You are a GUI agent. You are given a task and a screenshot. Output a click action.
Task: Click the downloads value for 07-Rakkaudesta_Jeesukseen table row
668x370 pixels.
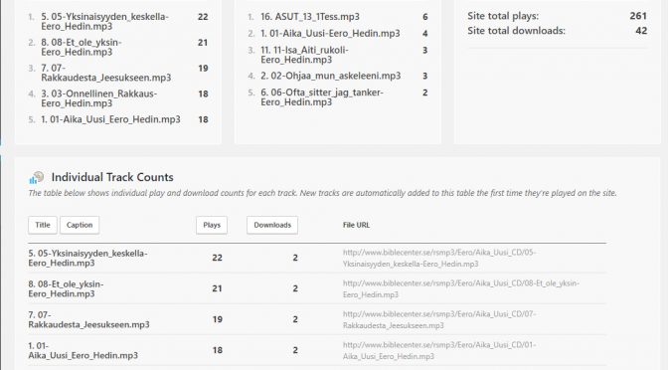pos(295,319)
